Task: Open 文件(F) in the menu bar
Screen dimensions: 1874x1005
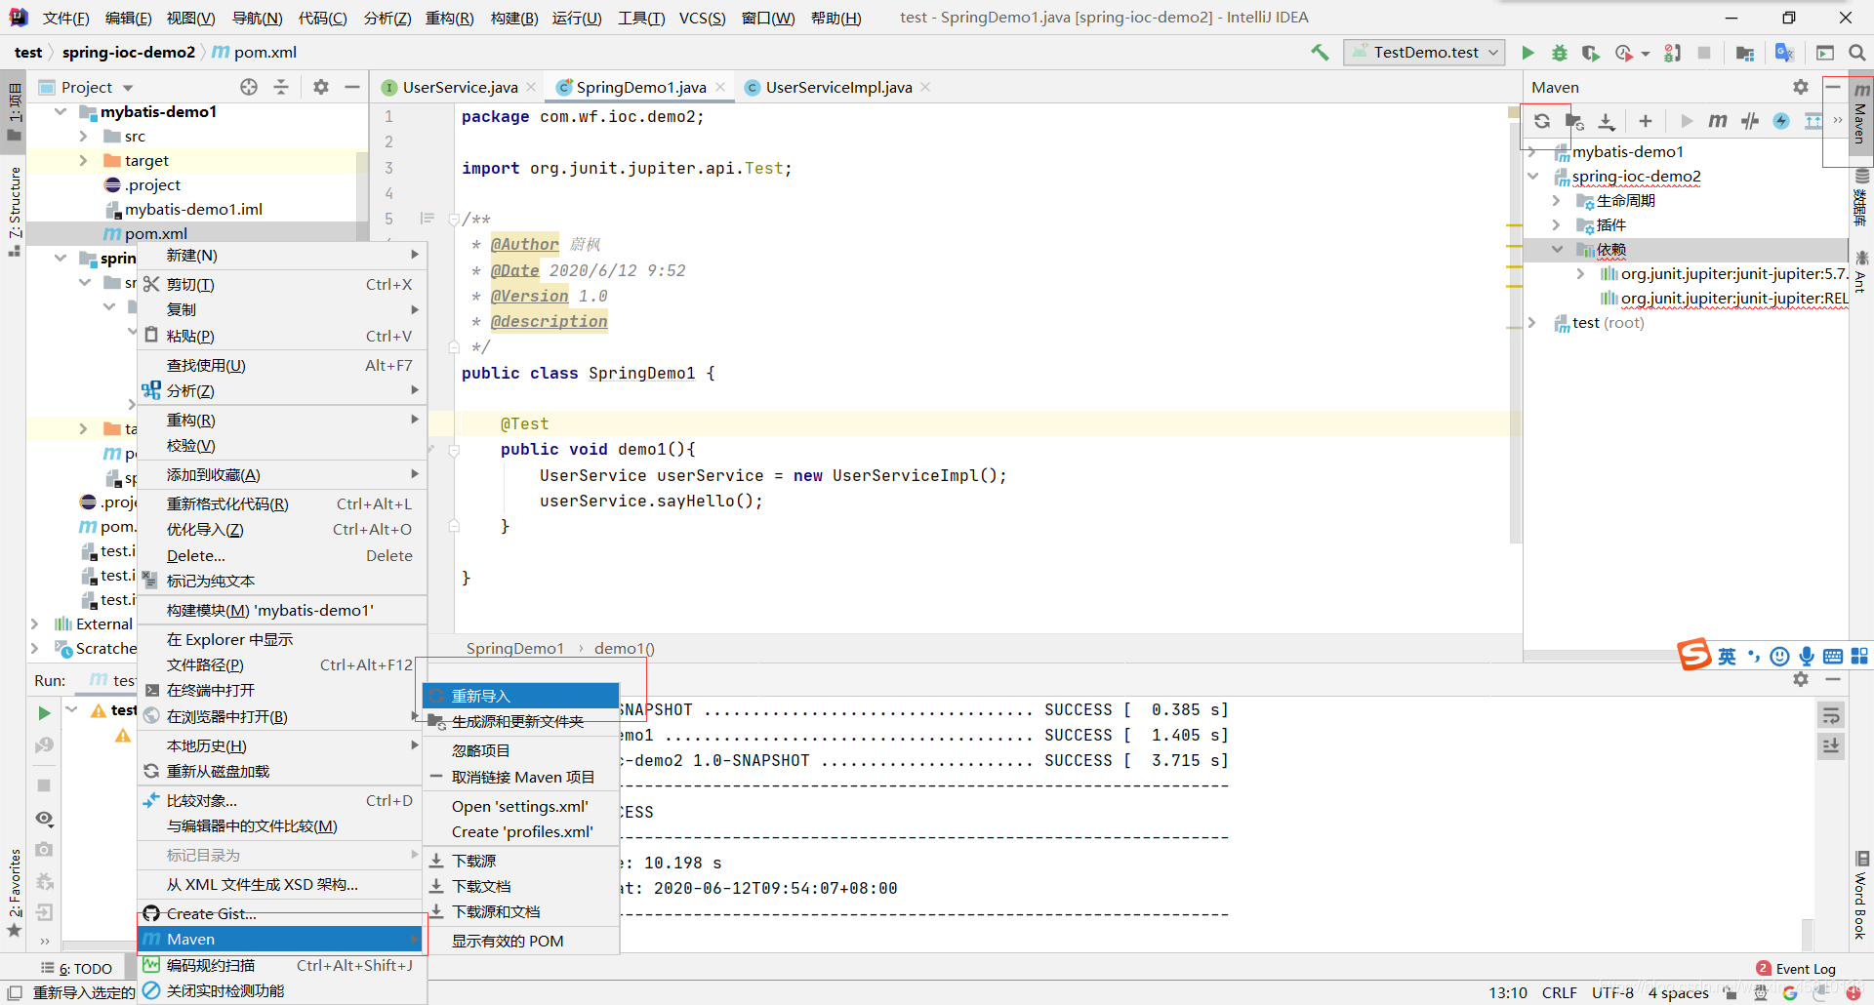Action: pyautogui.click(x=65, y=18)
